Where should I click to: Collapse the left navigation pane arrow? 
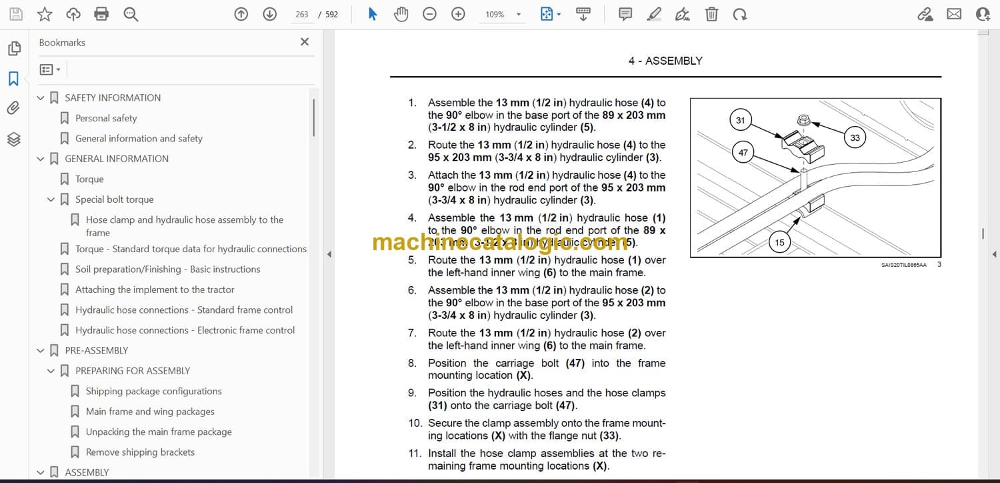tap(329, 254)
